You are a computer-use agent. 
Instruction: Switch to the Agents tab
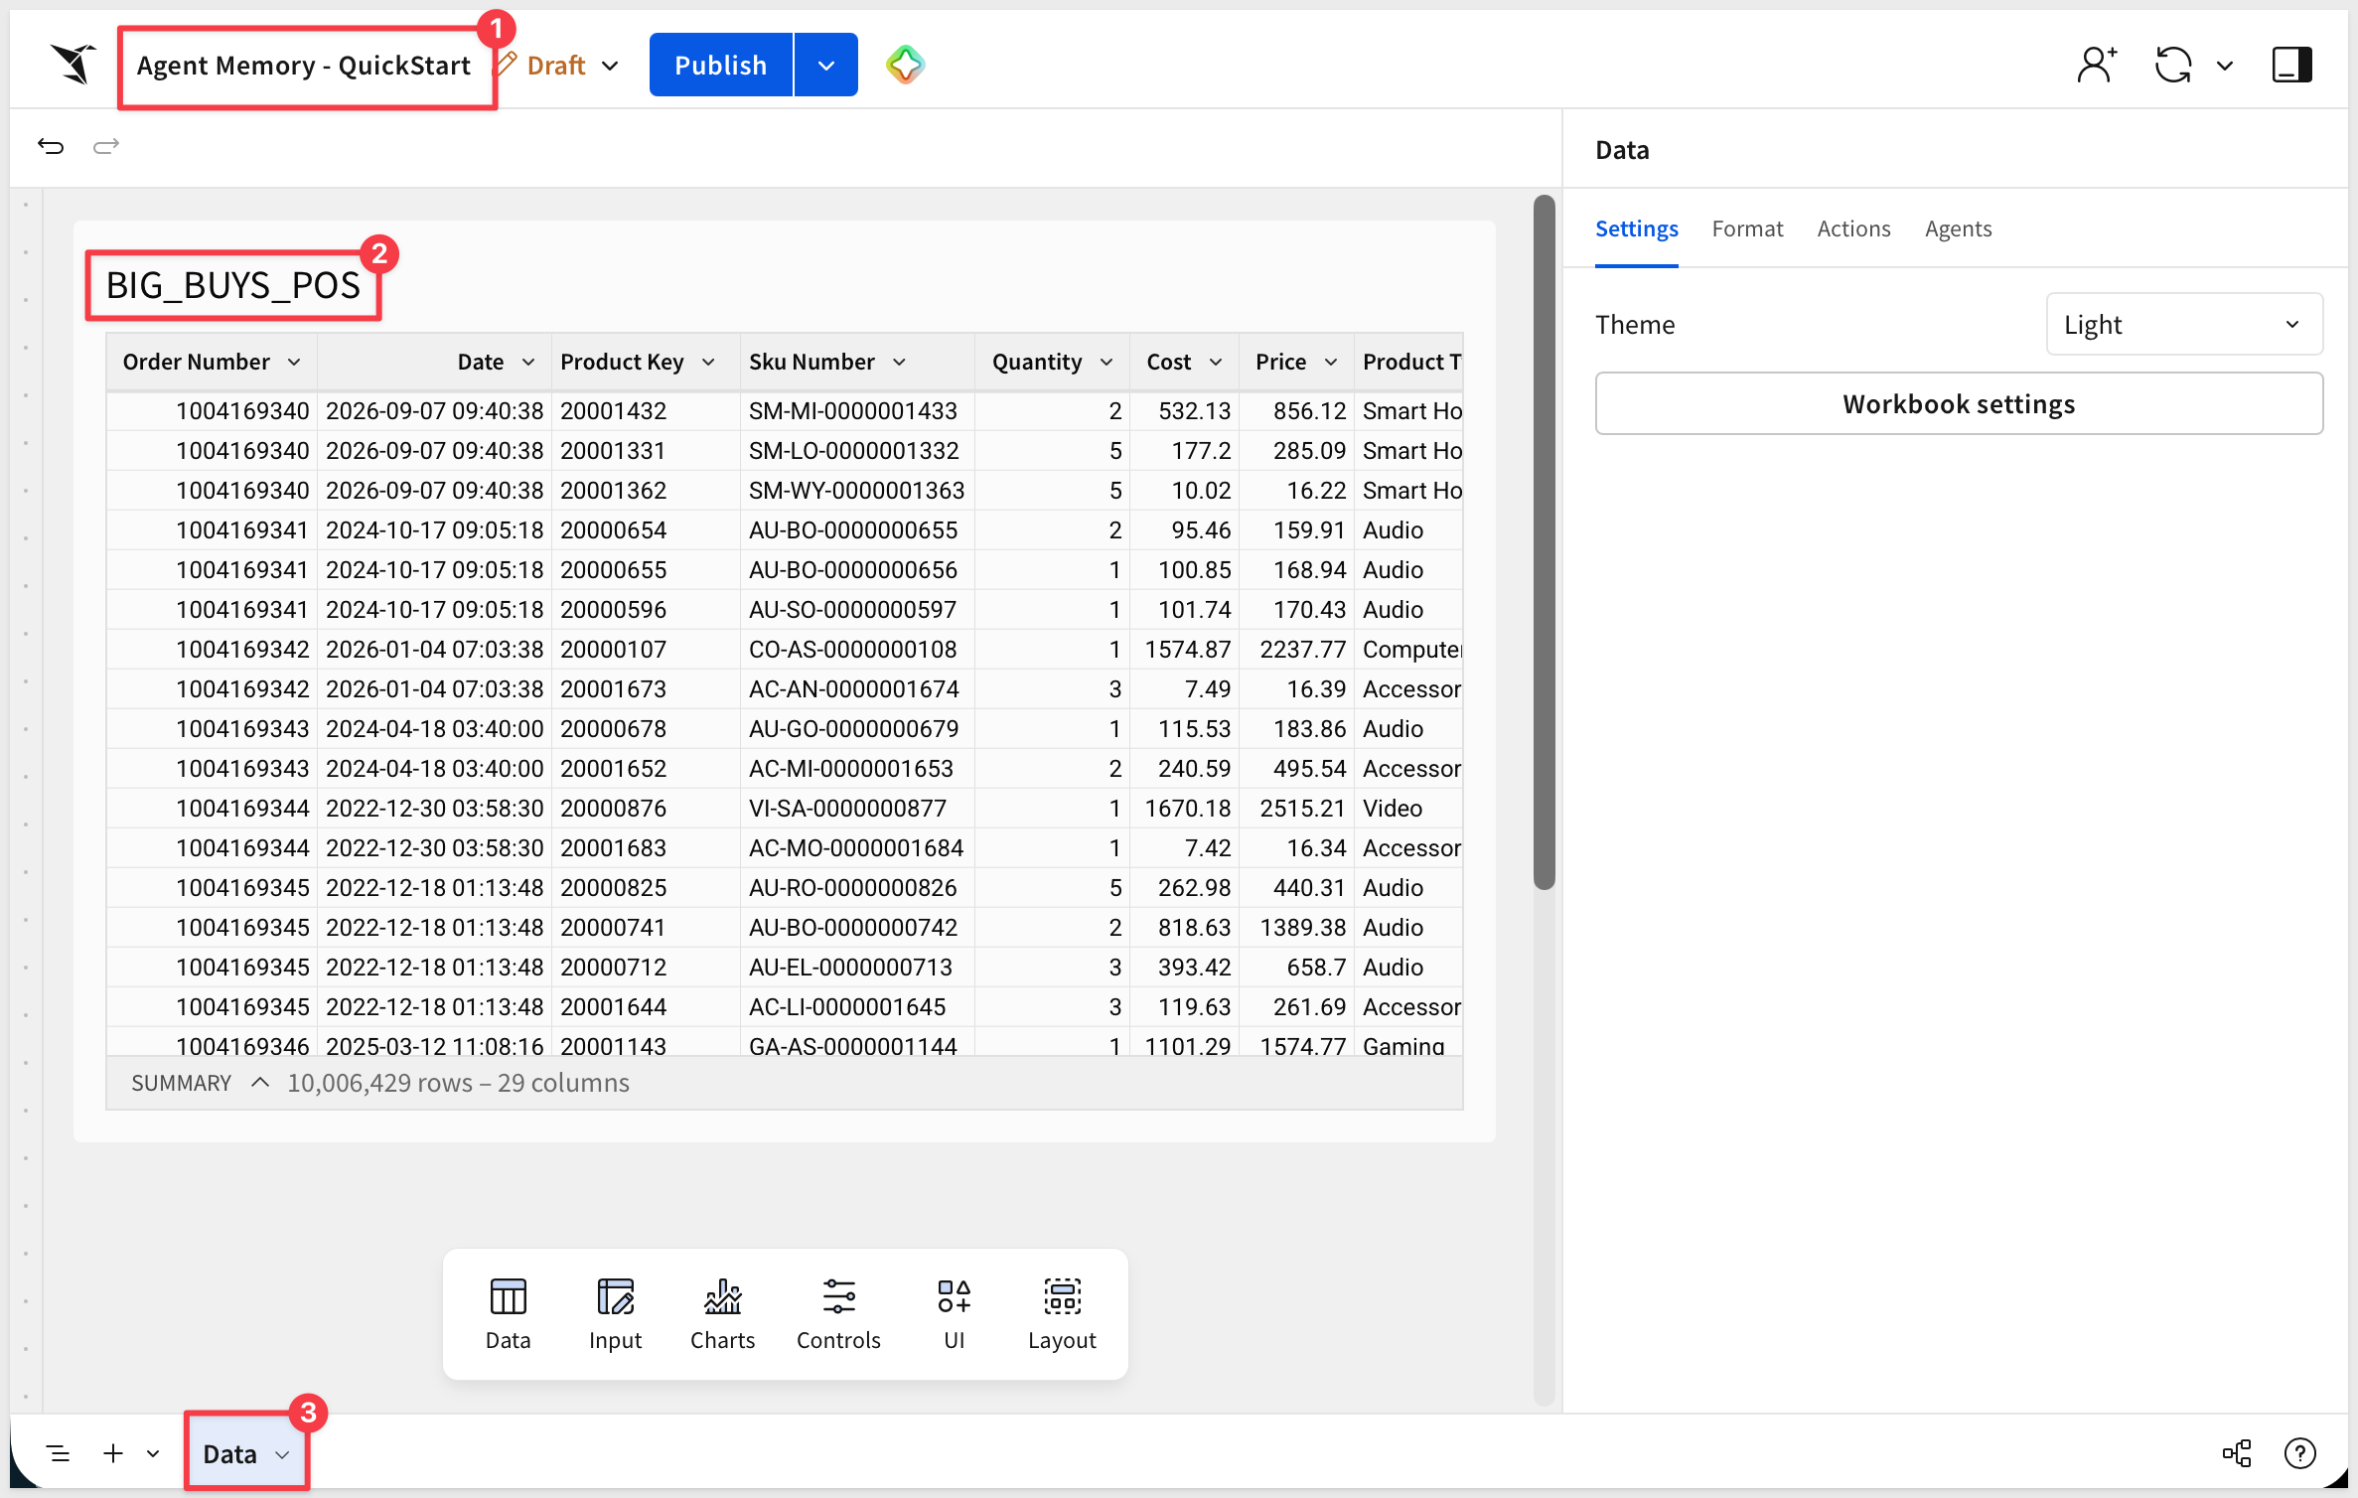1958,229
